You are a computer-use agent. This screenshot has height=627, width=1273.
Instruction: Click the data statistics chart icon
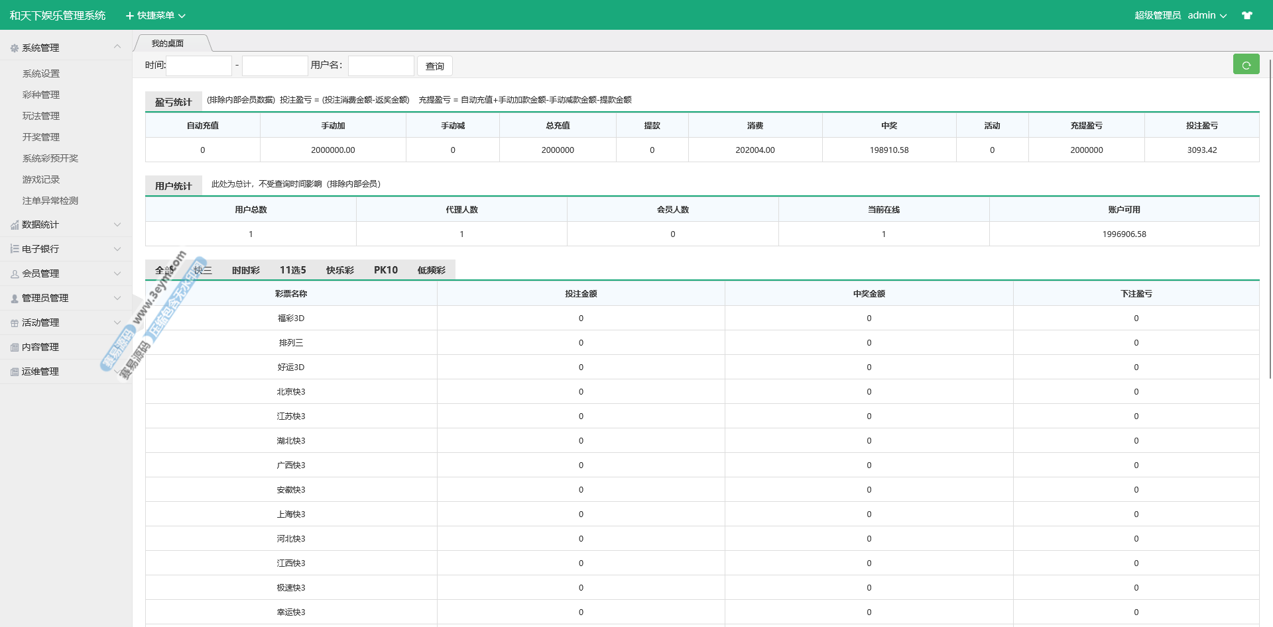click(x=15, y=225)
